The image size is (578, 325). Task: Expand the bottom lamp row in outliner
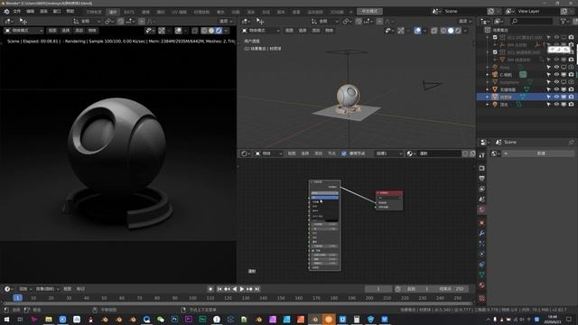[x=488, y=105]
